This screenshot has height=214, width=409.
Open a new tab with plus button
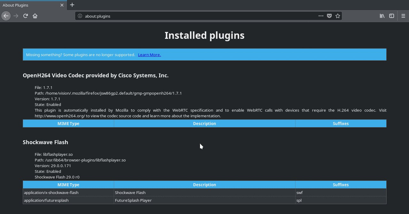pyautogui.click(x=72, y=5)
